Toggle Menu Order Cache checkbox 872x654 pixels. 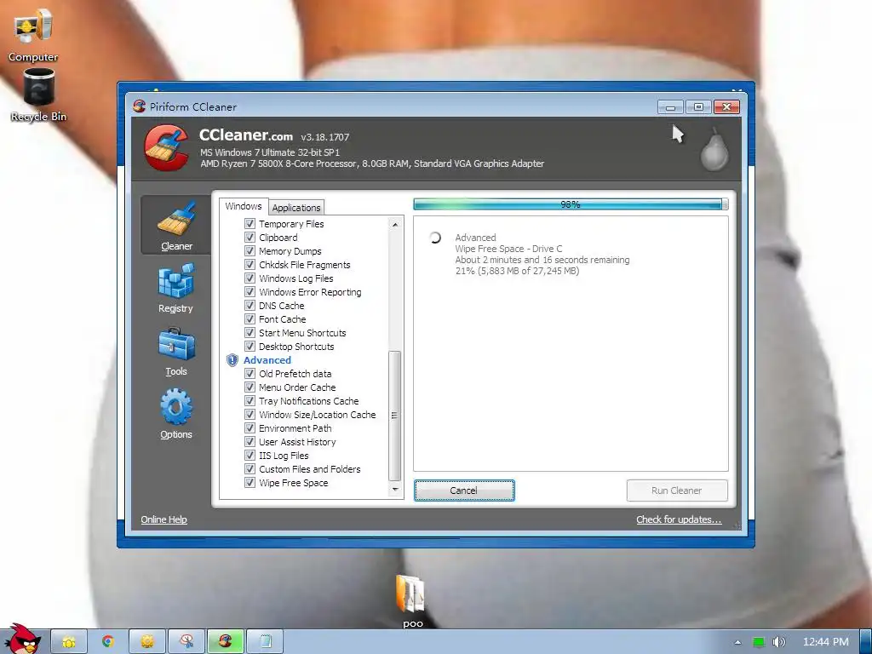coord(250,387)
